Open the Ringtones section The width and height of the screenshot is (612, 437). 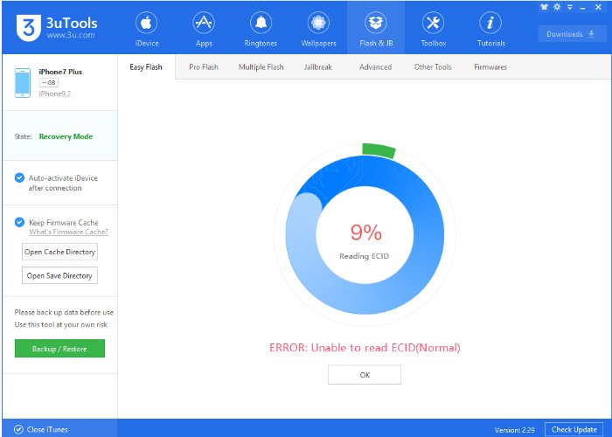pos(261,28)
